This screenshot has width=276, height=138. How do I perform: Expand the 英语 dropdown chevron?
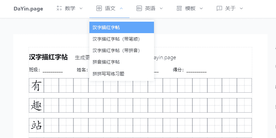pos(161,8)
